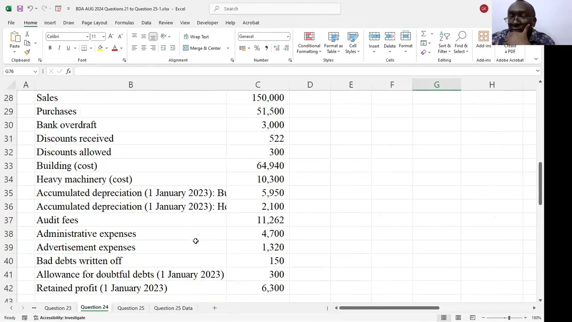This screenshot has height=322, width=572.
Task: Undo the last action
Action: pos(29,8)
